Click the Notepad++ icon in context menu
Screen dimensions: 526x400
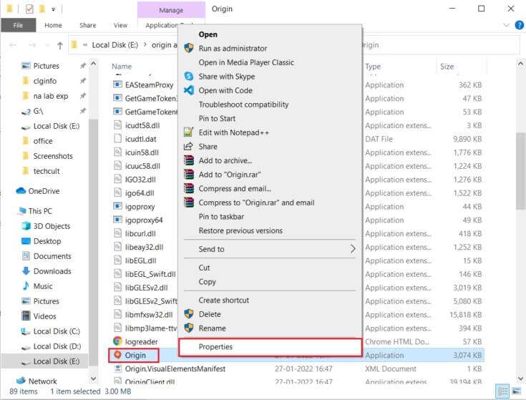pos(189,132)
